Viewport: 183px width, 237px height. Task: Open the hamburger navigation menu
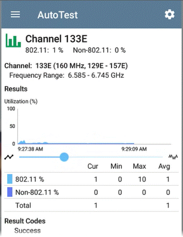[x=15, y=14]
